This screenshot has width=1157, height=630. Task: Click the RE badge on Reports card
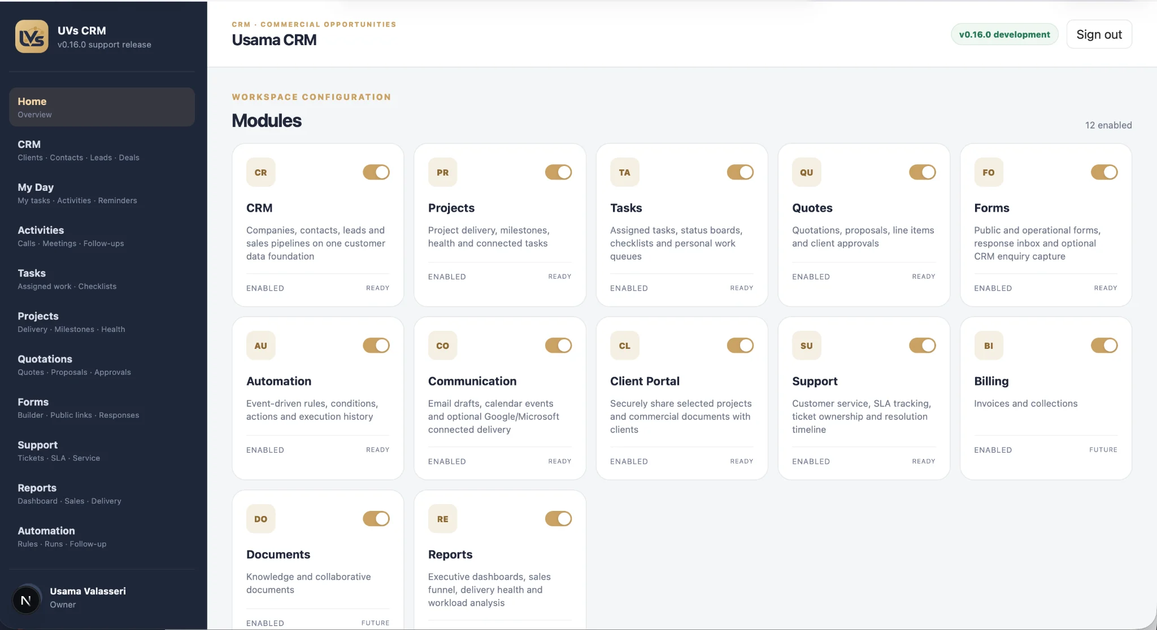(x=442, y=519)
